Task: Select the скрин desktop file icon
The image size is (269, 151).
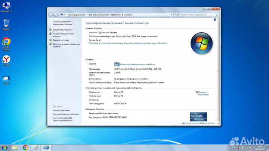Action: click(x=6, y=80)
